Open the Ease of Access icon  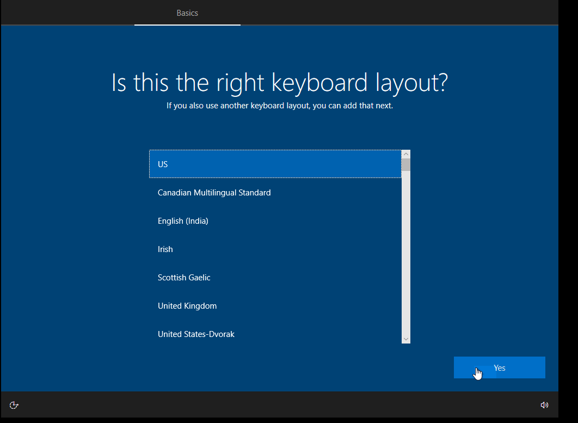(14, 405)
